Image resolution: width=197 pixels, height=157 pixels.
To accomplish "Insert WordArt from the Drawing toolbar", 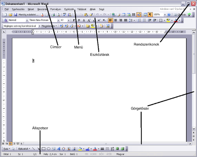I will (x=58, y=149).
